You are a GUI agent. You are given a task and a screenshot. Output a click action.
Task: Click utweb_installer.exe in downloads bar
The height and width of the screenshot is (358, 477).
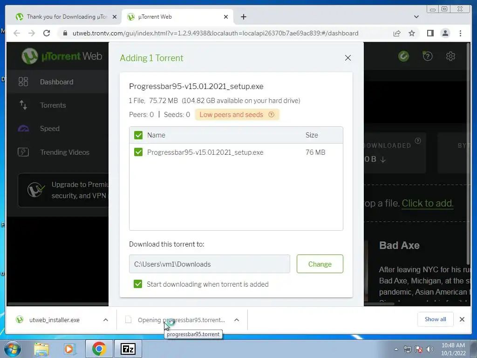click(x=54, y=320)
